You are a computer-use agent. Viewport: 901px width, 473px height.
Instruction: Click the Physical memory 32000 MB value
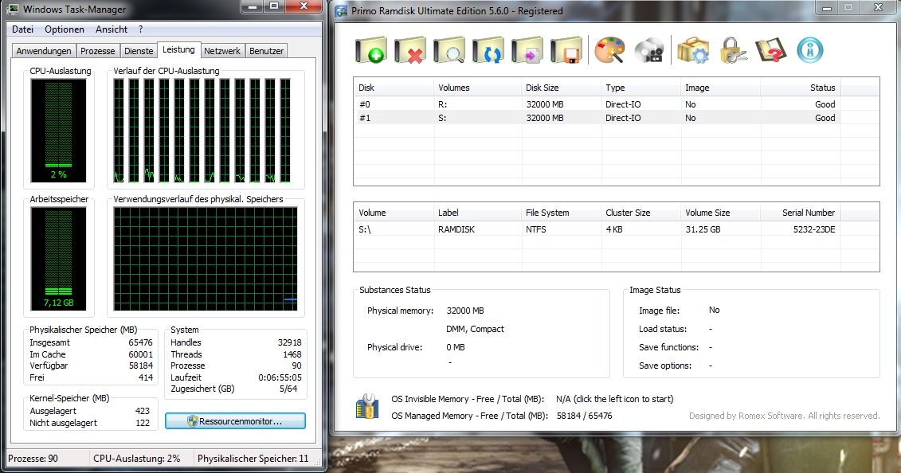pyautogui.click(x=465, y=311)
